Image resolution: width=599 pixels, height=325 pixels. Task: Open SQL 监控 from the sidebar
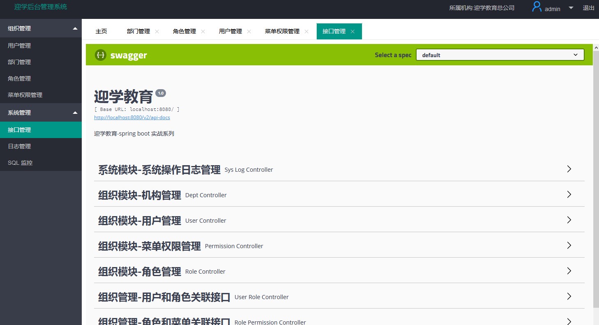pyautogui.click(x=20, y=163)
